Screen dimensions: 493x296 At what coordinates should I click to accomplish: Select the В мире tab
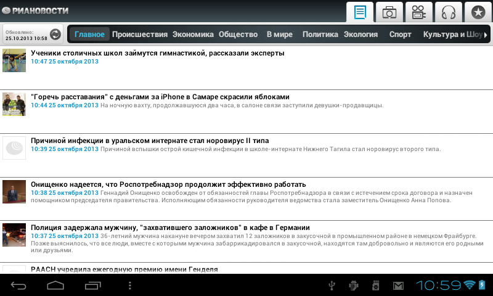(x=279, y=35)
